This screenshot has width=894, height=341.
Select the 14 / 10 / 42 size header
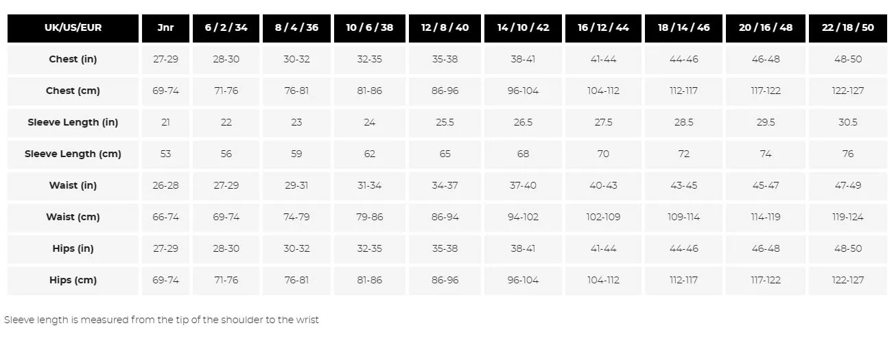524,28
